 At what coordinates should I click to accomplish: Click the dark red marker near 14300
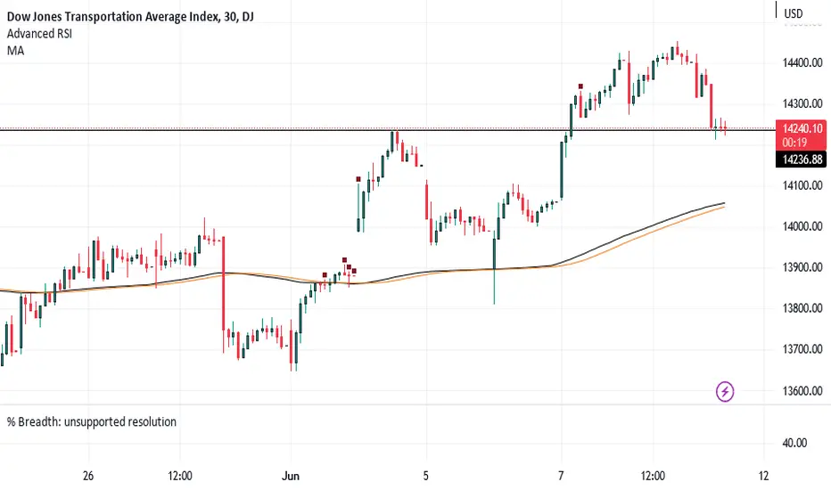click(580, 86)
